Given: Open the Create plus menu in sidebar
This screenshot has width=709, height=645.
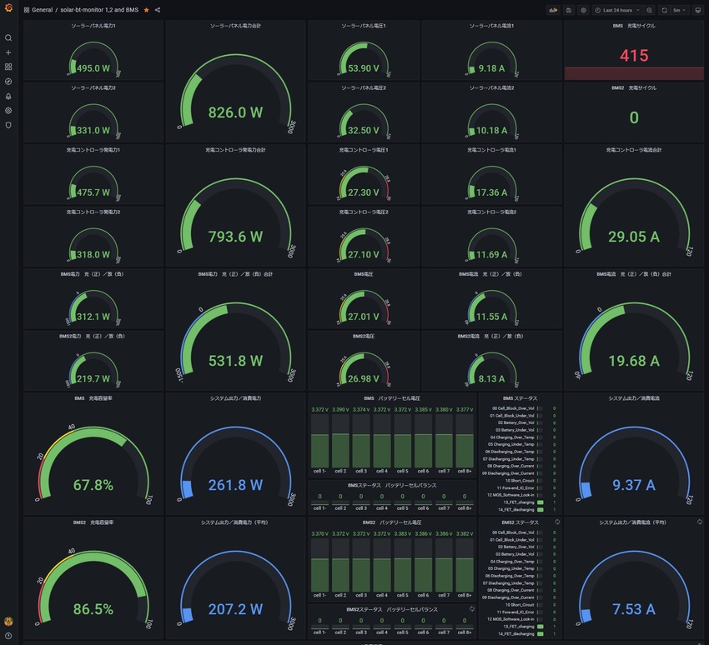Looking at the screenshot, I should coord(8,52).
